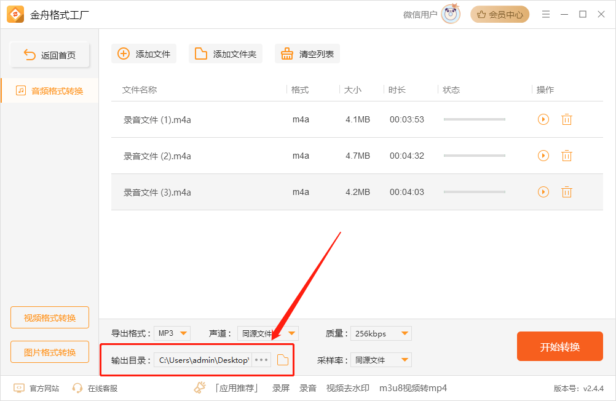Click the 金舟格式工厂 app logo icon
The width and height of the screenshot is (616, 401).
click(x=15, y=15)
